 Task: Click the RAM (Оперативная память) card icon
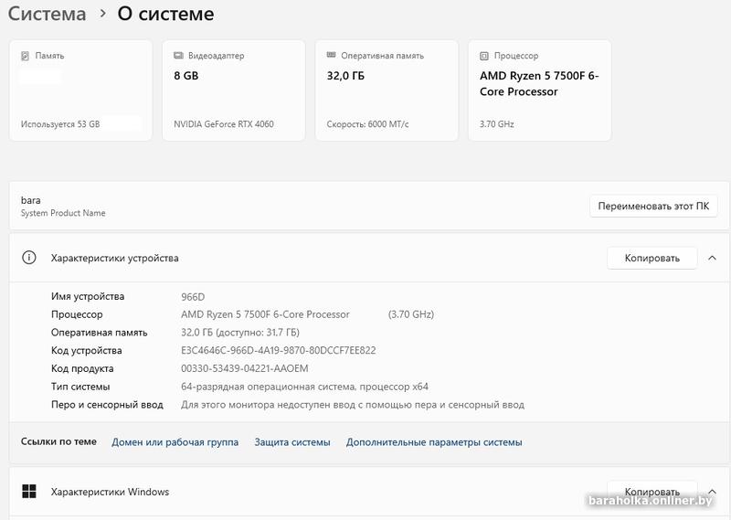point(332,56)
